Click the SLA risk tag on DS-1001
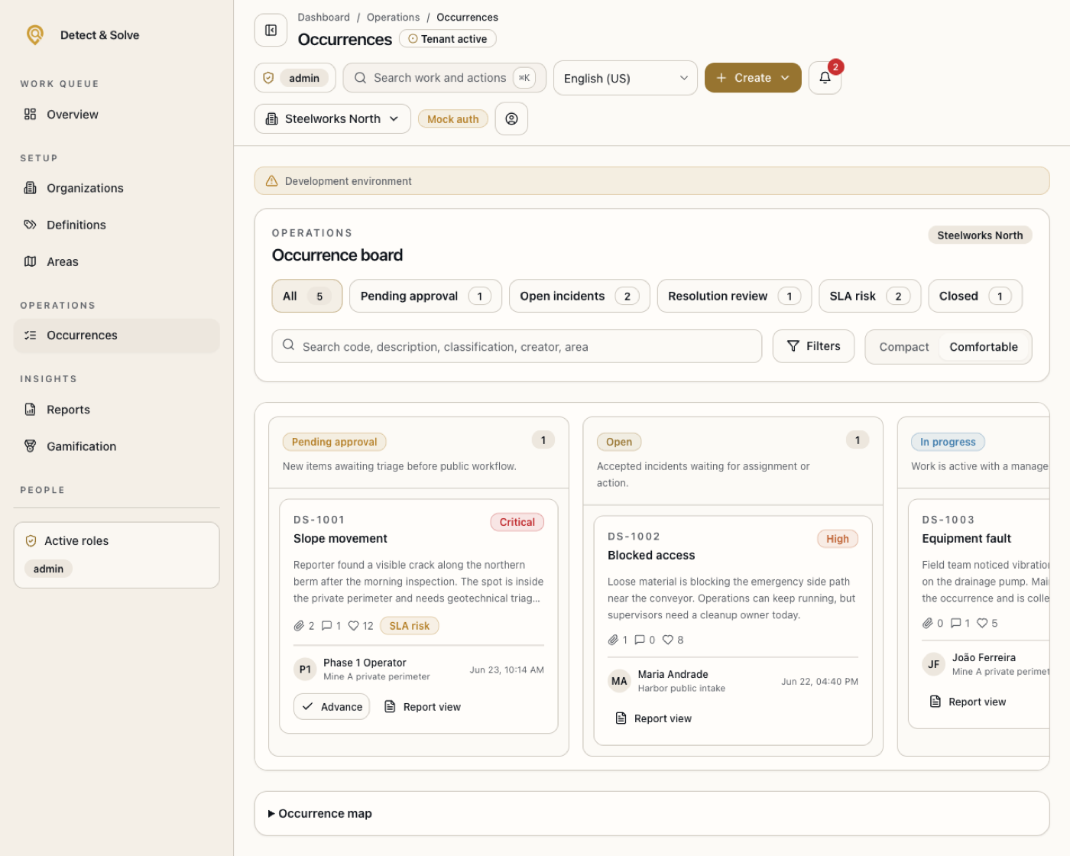 click(x=410, y=625)
